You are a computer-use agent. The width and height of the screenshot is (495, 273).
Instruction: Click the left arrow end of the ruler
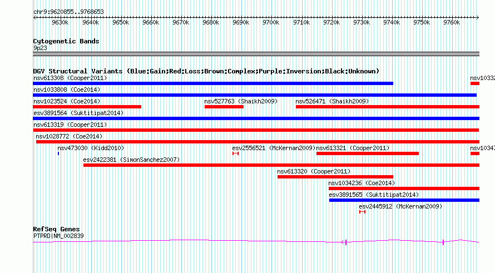coord(34,18)
